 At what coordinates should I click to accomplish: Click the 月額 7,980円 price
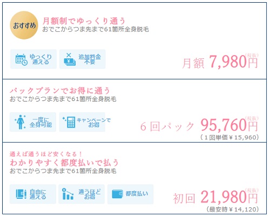[220, 62]
